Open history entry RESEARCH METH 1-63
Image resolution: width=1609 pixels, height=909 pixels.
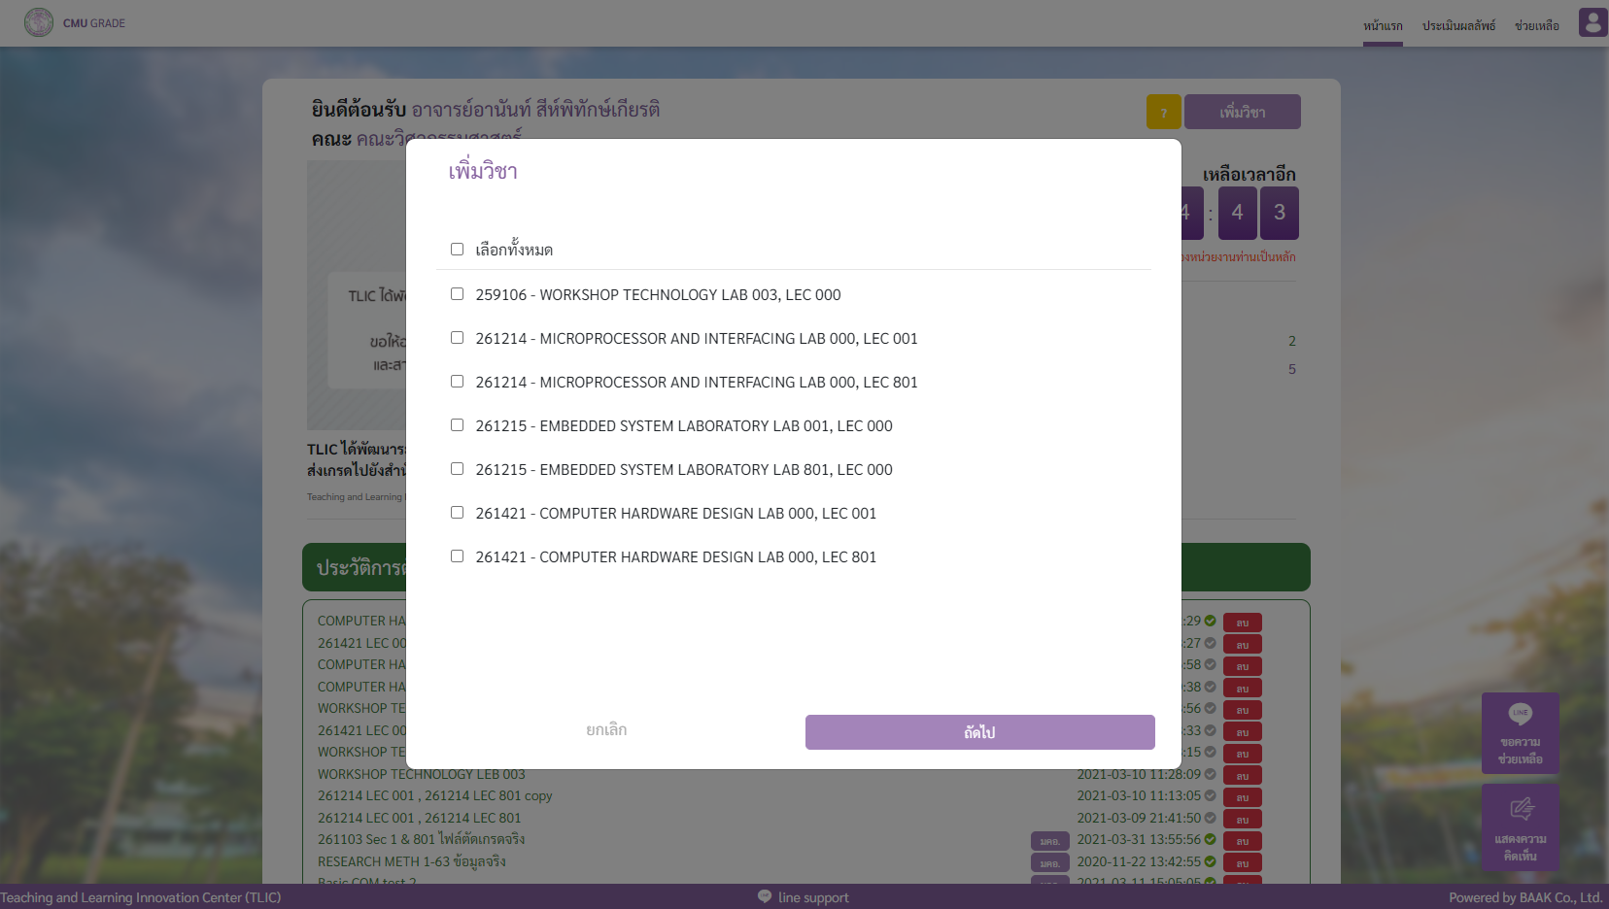(411, 861)
